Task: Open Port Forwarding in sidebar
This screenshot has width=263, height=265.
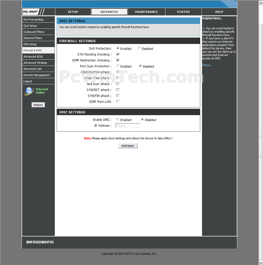Action: 38,20
